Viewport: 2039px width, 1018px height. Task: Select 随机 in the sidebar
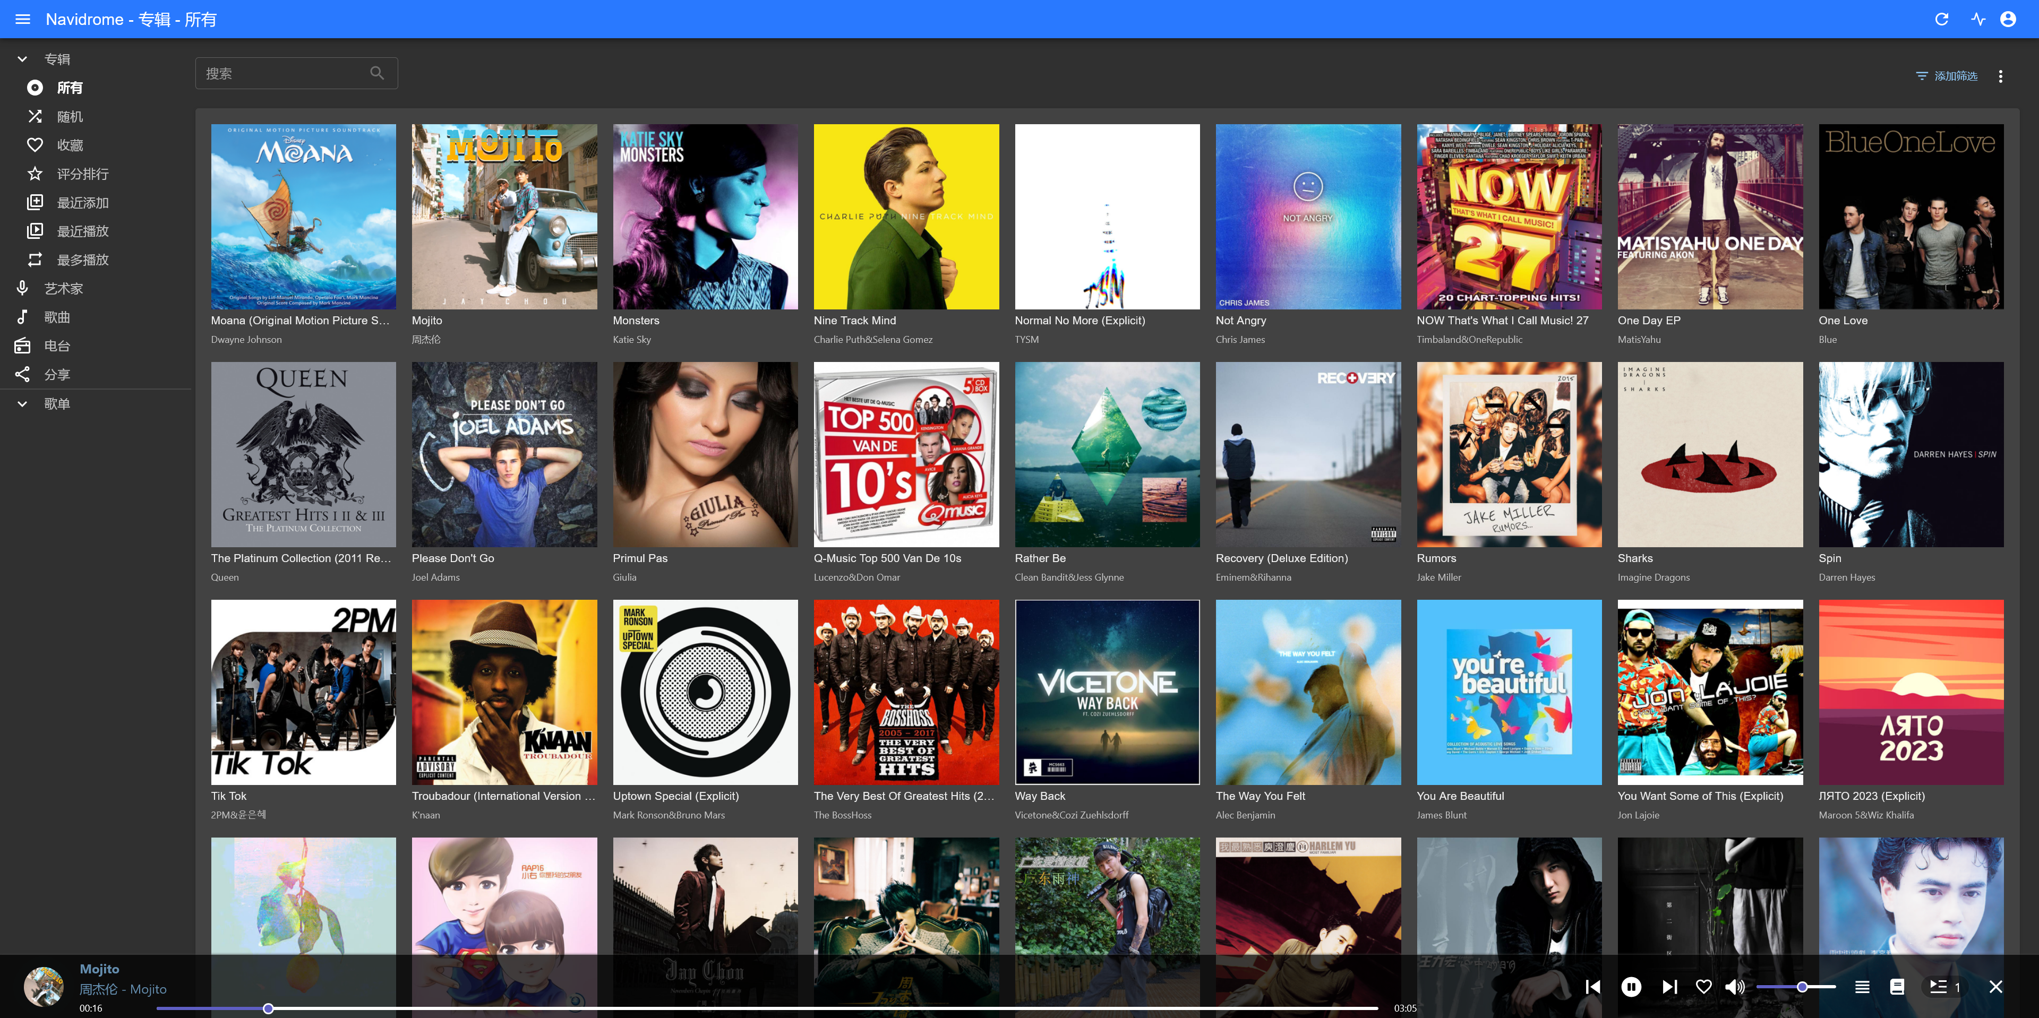tap(70, 116)
